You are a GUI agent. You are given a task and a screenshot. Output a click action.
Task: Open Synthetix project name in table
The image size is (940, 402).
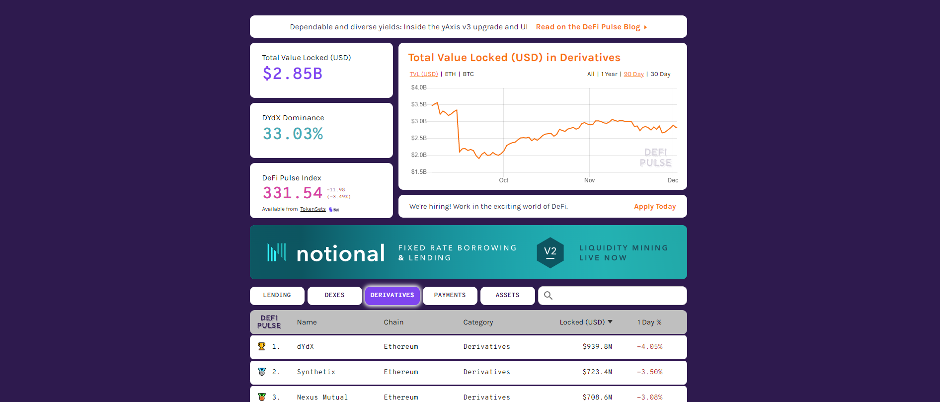316,372
